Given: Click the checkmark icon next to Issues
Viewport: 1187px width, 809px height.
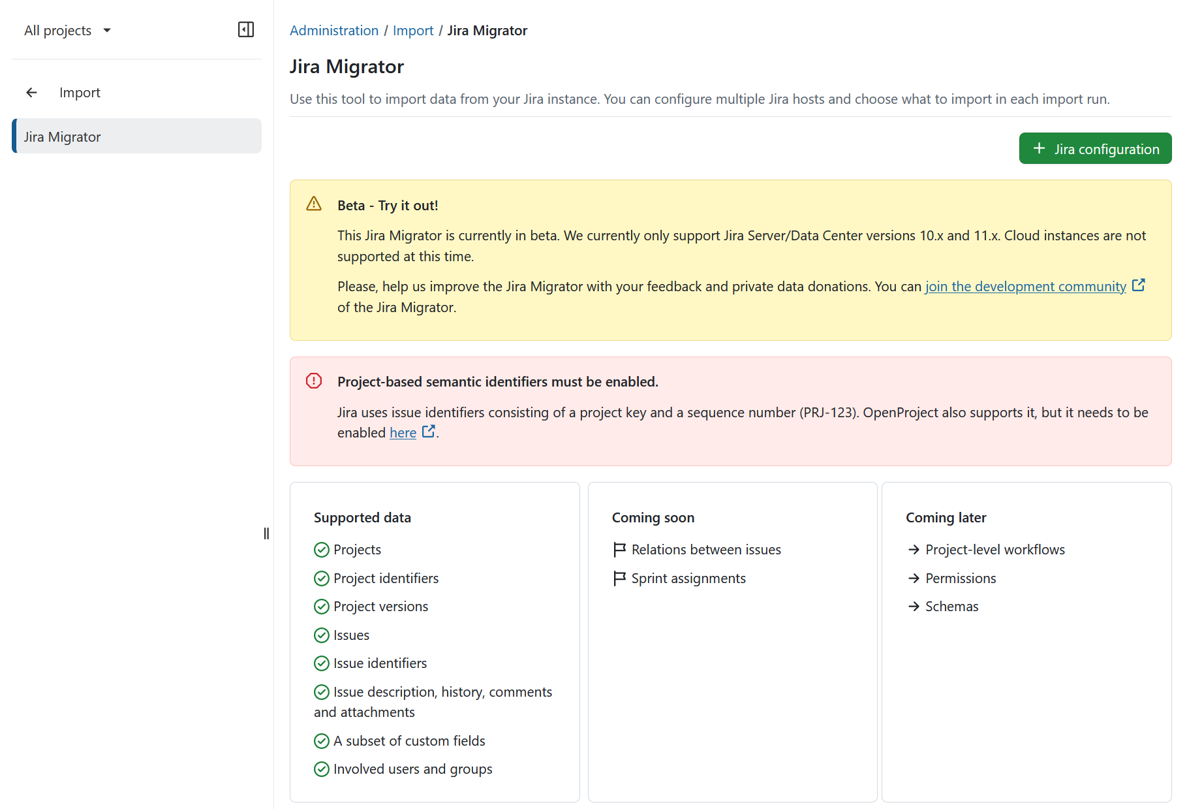Looking at the screenshot, I should [x=322, y=635].
